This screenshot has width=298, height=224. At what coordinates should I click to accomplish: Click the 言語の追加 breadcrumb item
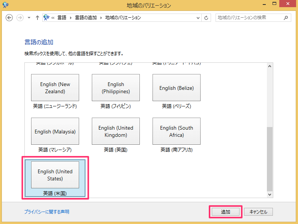[86, 18]
